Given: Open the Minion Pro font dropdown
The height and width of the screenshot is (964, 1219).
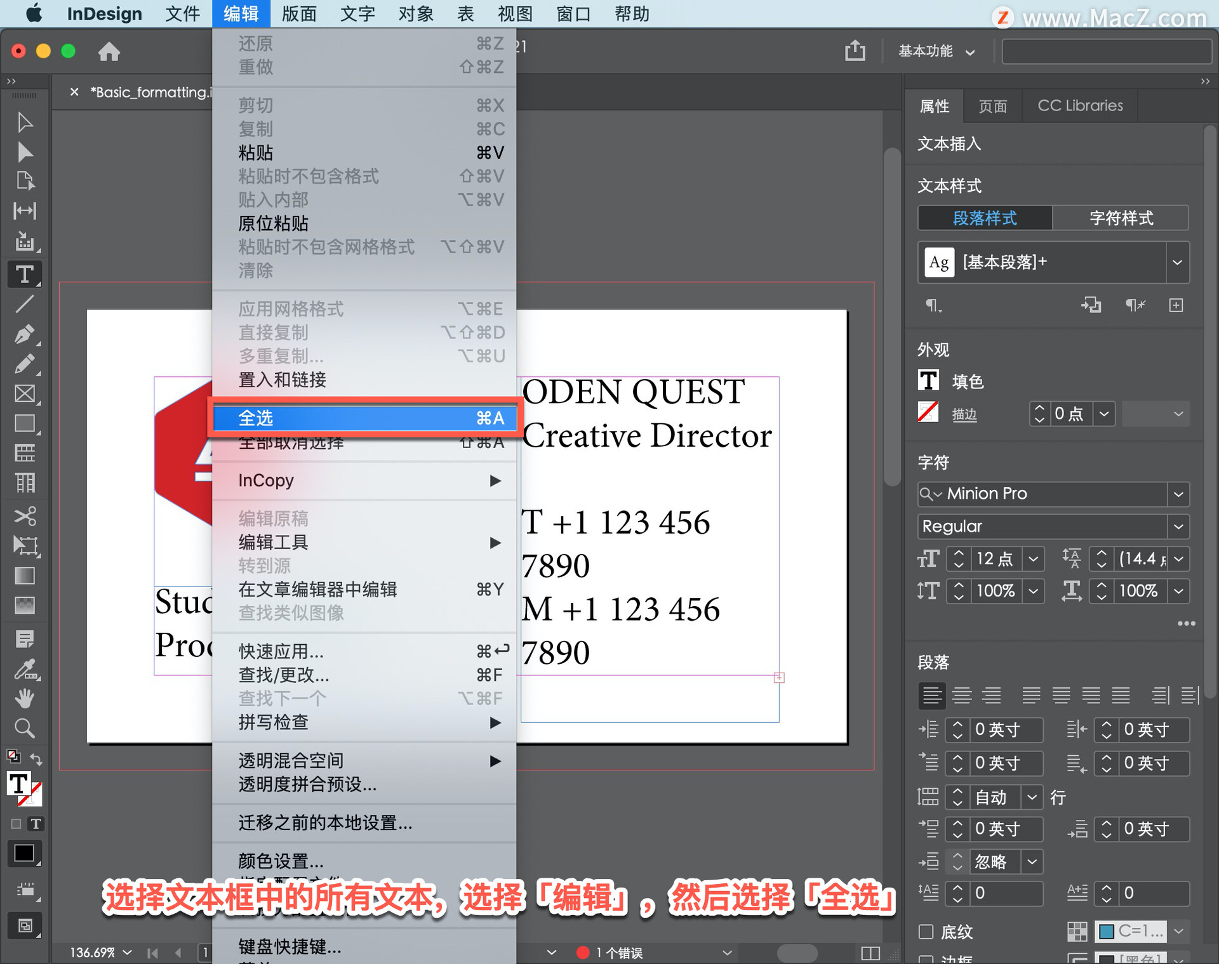Looking at the screenshot, I should (x=1178, y=494).
